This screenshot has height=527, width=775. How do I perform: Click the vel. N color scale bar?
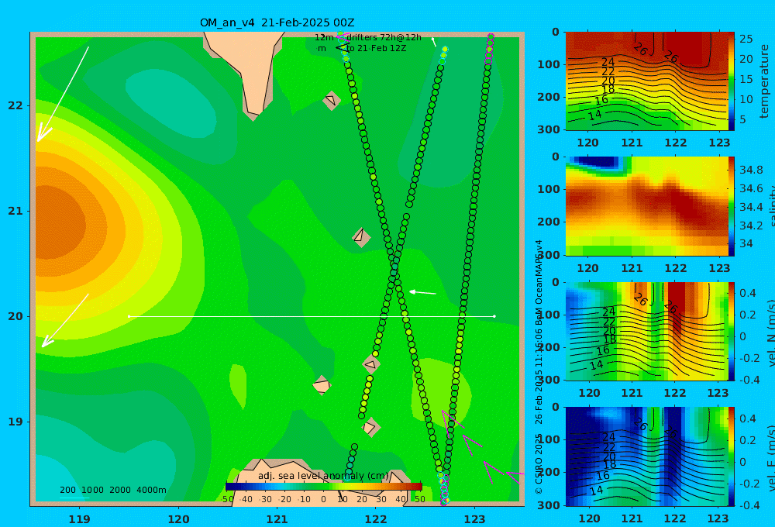click(x=732, y=331)
